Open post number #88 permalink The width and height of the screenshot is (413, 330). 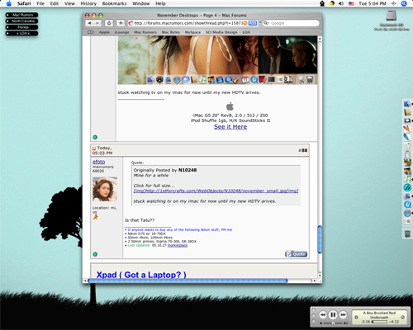(x=304, y=150)
